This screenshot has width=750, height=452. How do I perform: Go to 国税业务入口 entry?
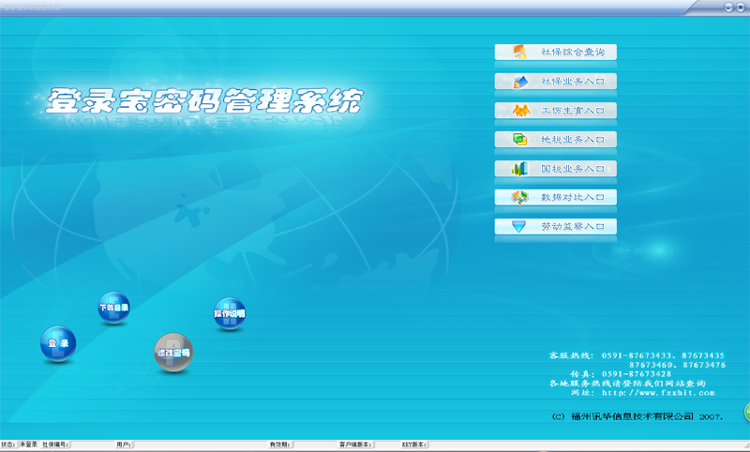click(x=572, y=169)
